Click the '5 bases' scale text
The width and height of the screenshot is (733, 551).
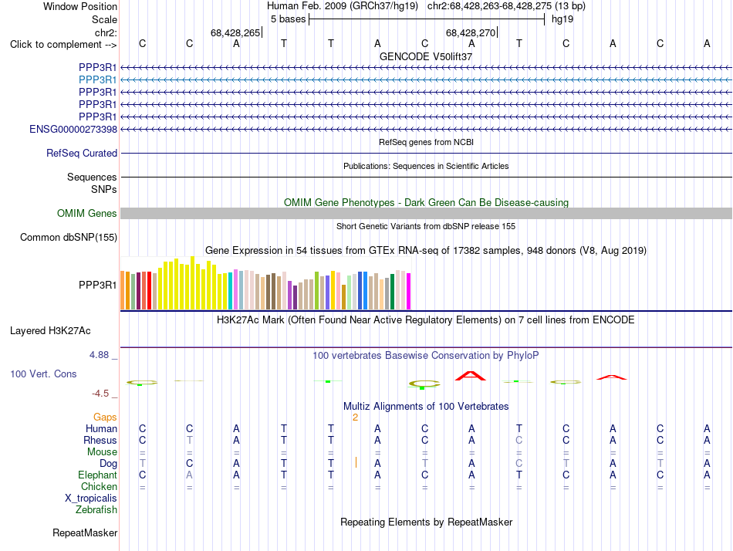click(x=288, y=19)
